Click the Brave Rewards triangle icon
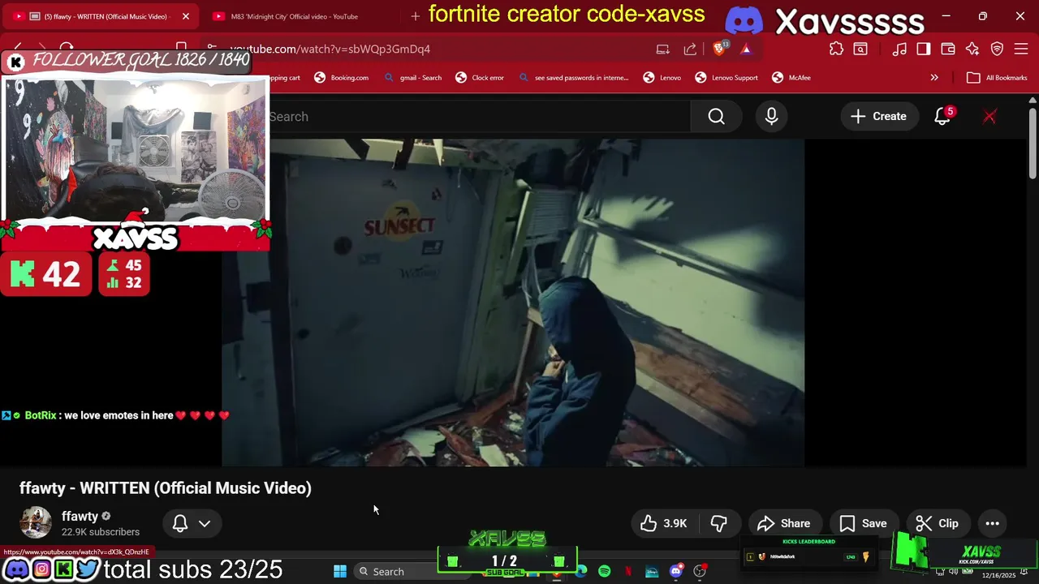 click(x=745, y=49)
